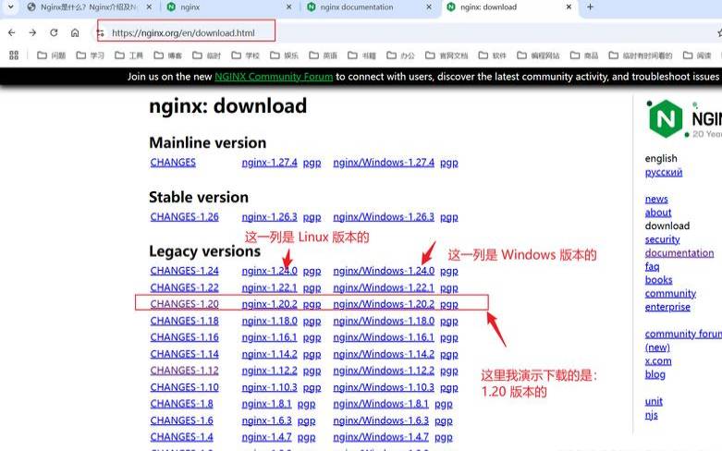Open the 'news' sidebar link
The height and width of the screenshot is (451, 722).
[656, 199]
